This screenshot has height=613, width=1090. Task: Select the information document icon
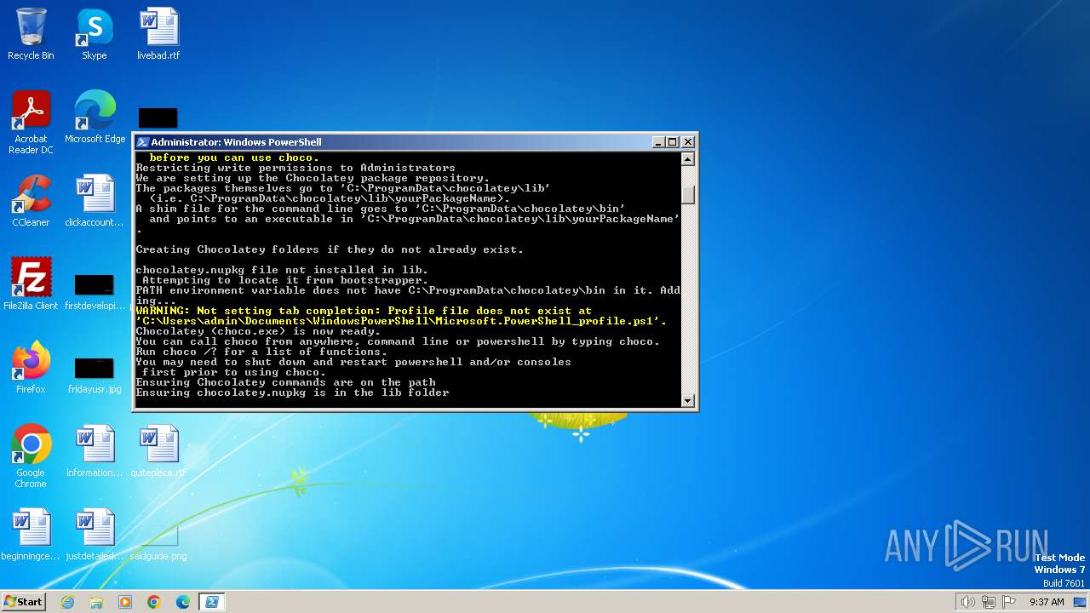point(95,451)
